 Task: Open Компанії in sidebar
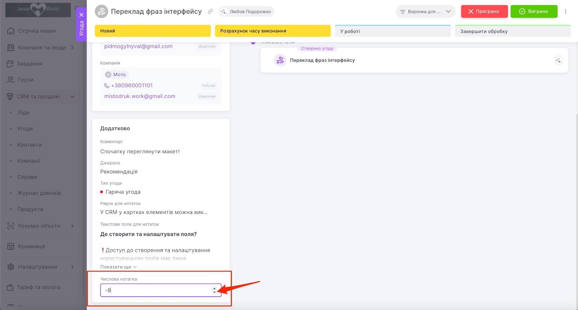[x=29, y=161]
